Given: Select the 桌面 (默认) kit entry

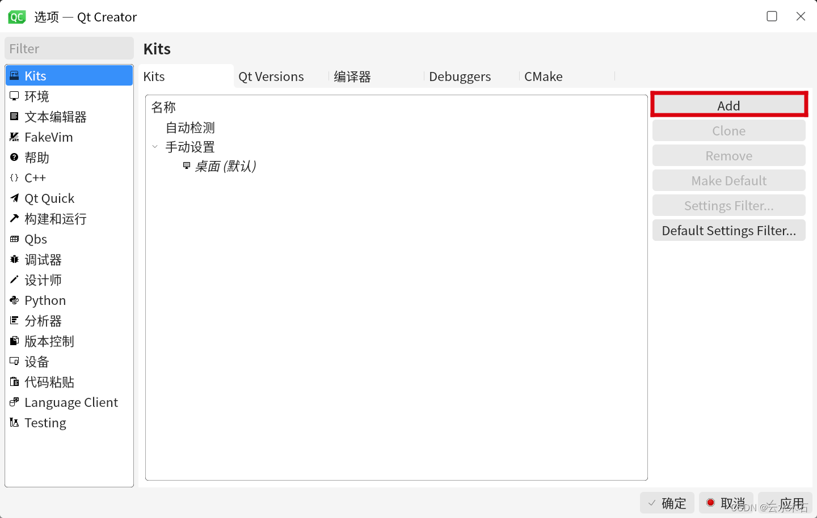Looking at the screenshot, I should click(225, 166).
